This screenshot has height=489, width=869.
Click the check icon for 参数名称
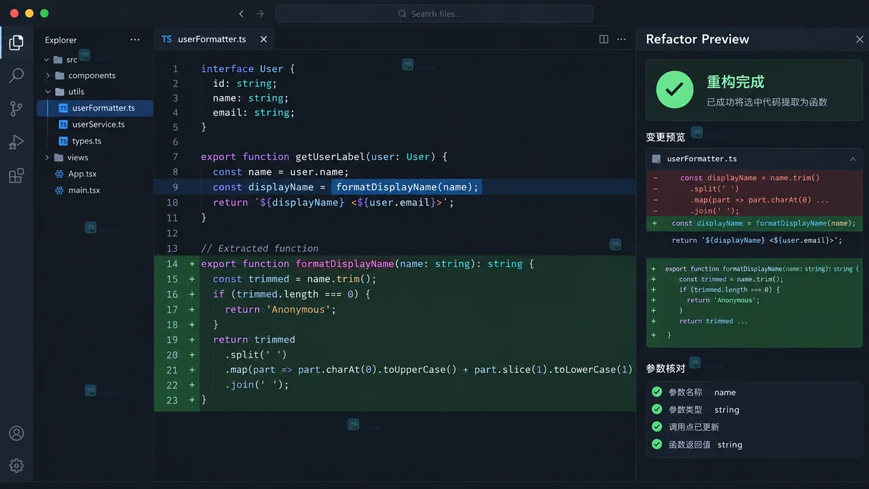click(657, 392)
